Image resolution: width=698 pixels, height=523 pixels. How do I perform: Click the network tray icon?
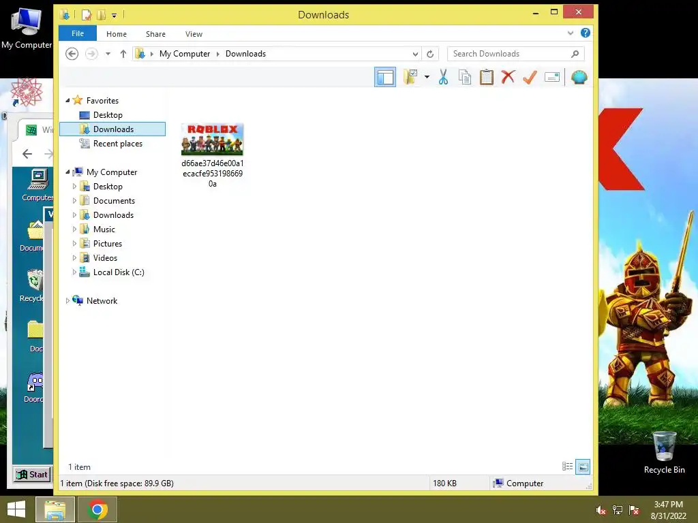pos(618,510)
